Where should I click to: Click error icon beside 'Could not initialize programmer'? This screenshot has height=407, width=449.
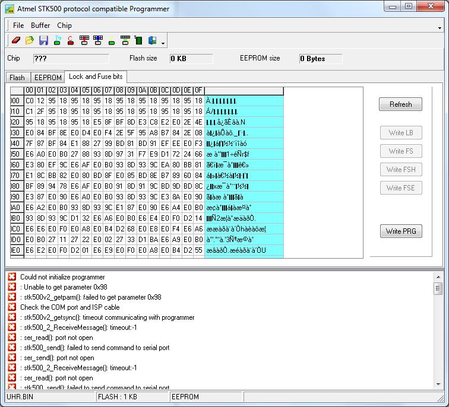(12, 276)
